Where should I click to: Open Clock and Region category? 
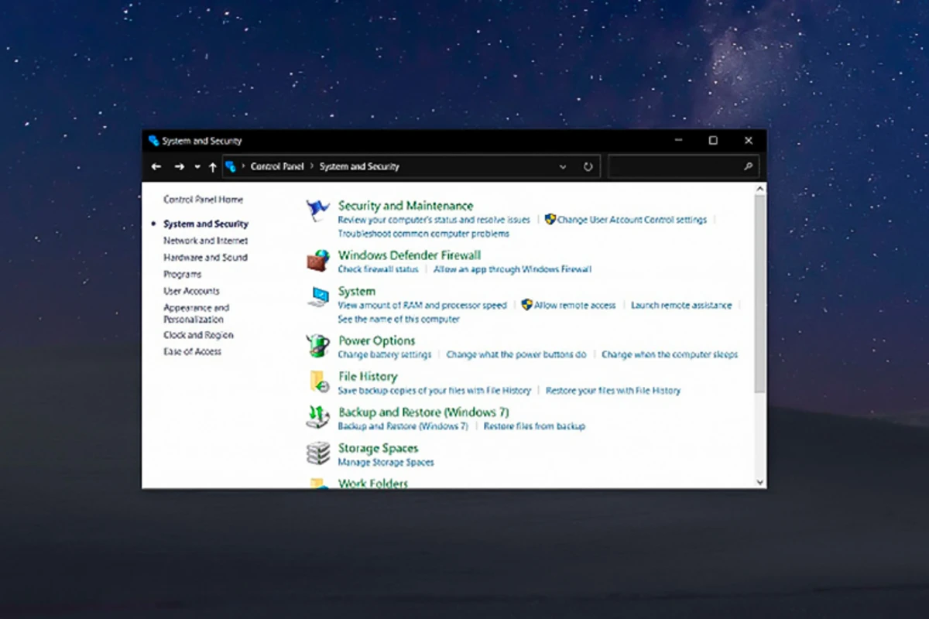click(x=198, y=335)
